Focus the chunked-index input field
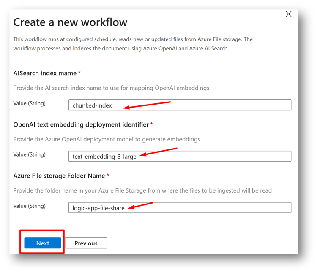 [180, 105]
